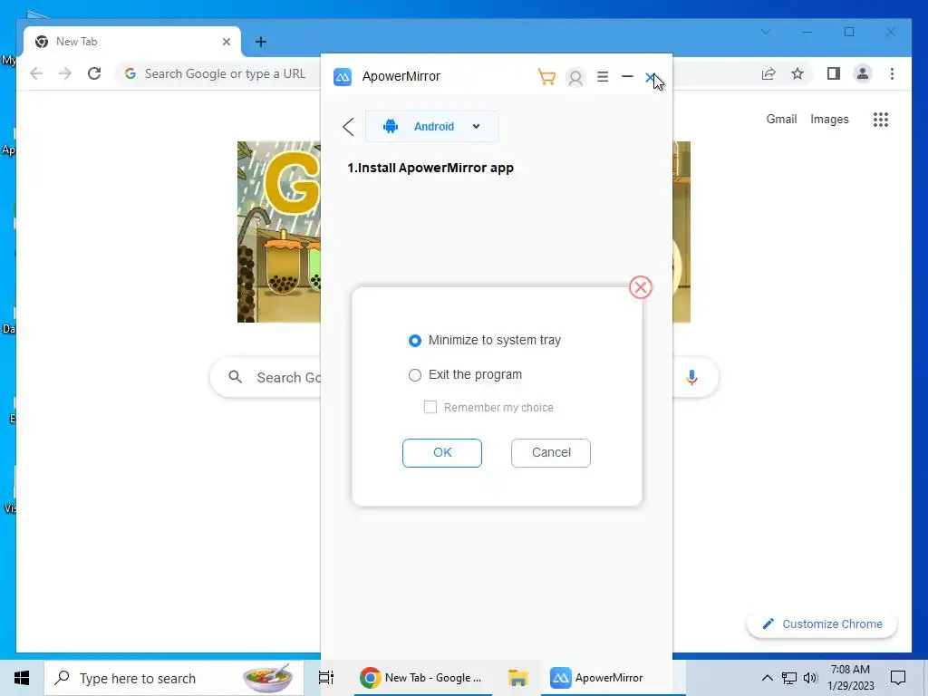928x696 pixels.
Task: Open the Google apps grid
Action: (x=881, y=120)
